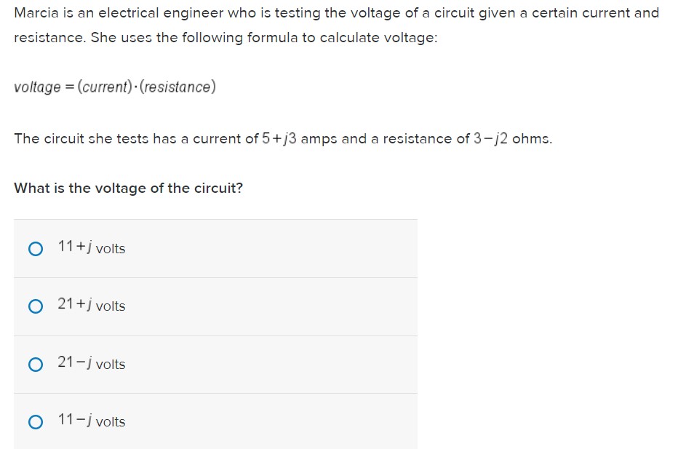
Task: Select the radio button for 11+j volts
Action: (35, 248)
